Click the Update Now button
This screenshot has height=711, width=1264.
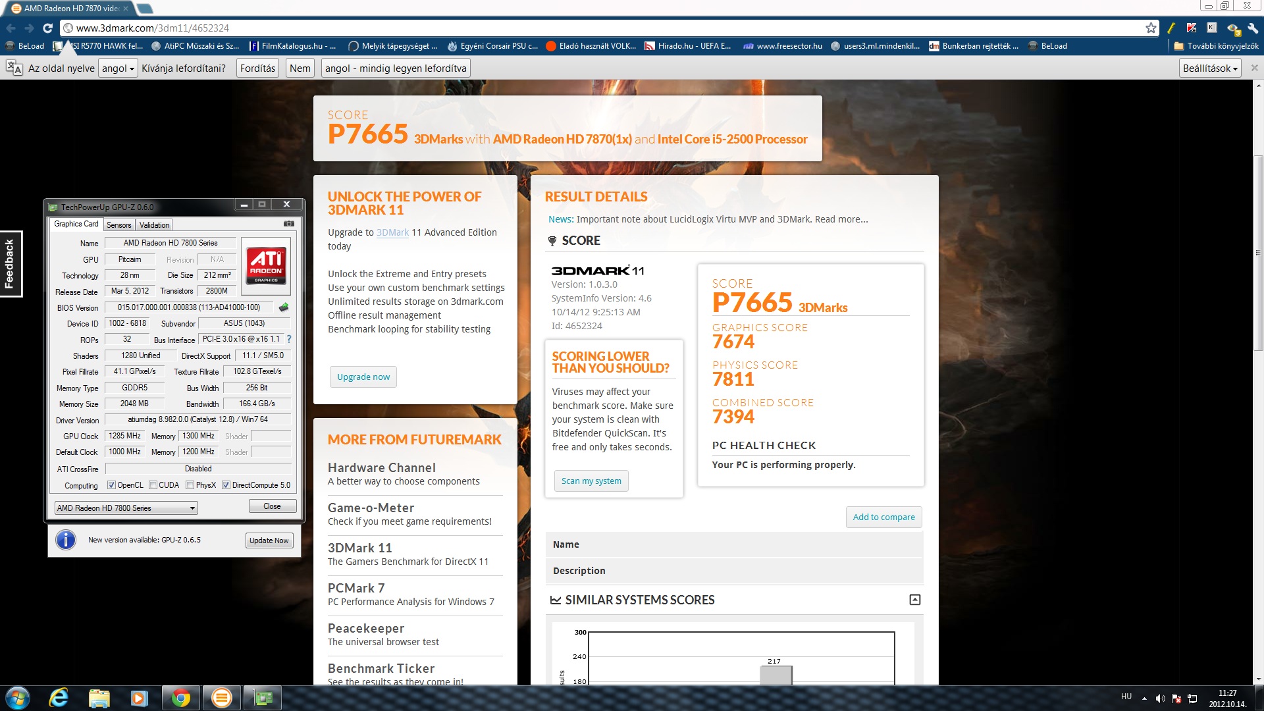pos(269,540)
